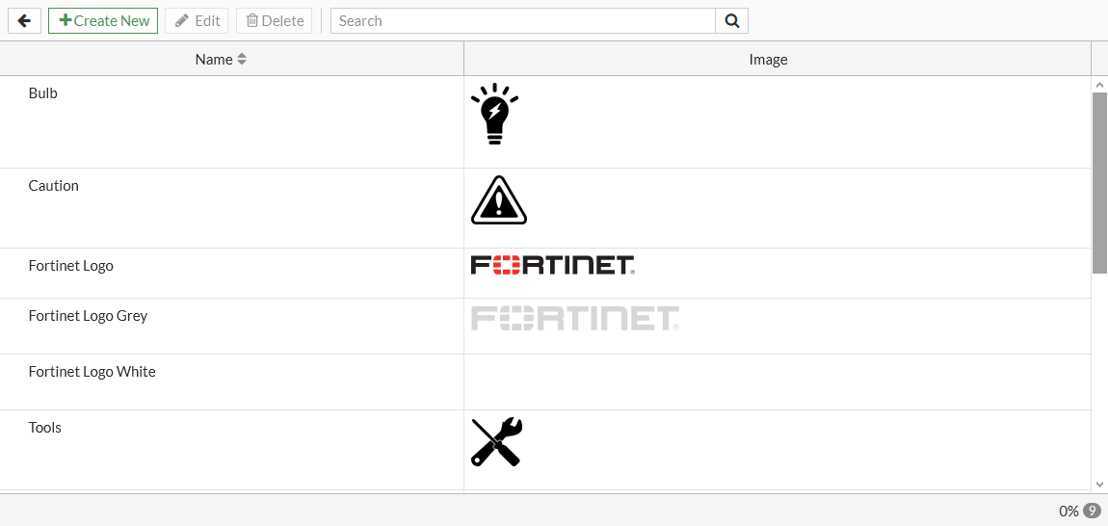Click the Edit button
The height and width of the screenshot is (526, 1108).
[x=197, y=20]
